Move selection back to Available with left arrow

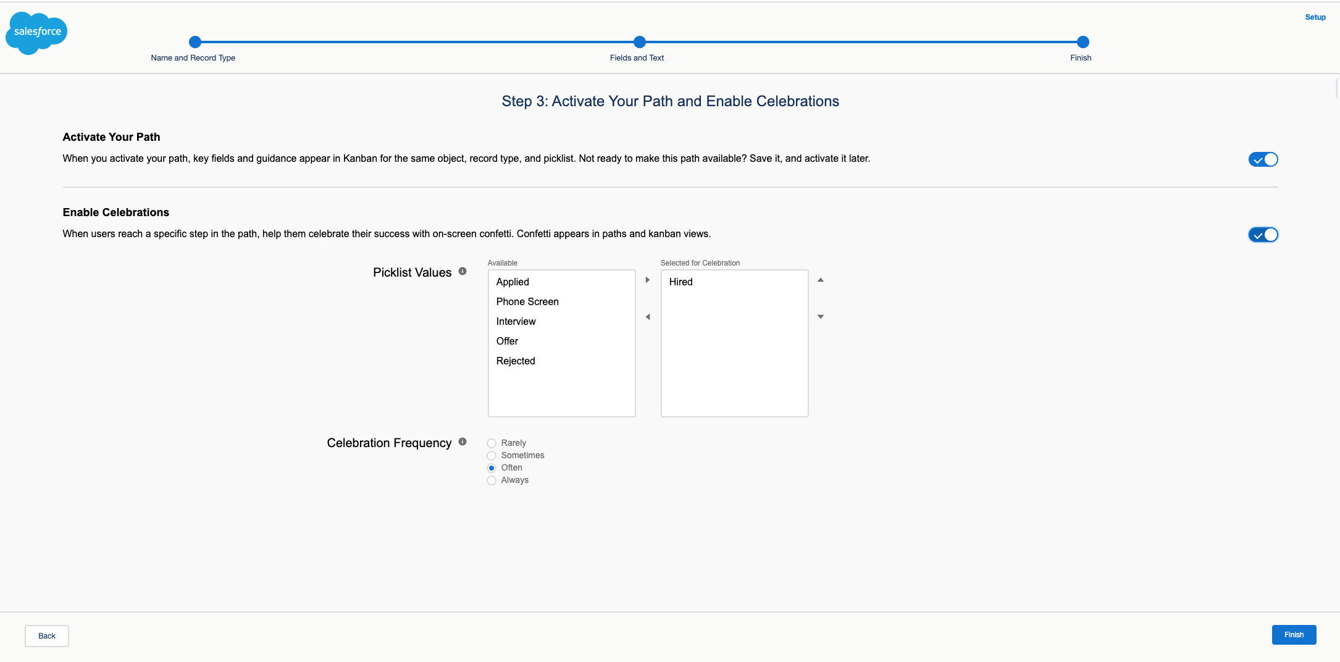click(647, 317)
